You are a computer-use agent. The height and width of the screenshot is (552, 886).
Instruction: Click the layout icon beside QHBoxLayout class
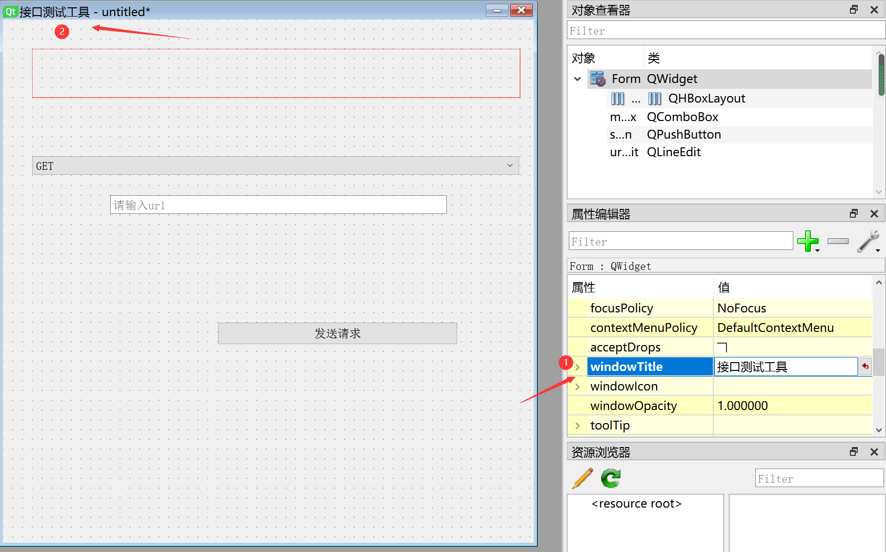655,99
